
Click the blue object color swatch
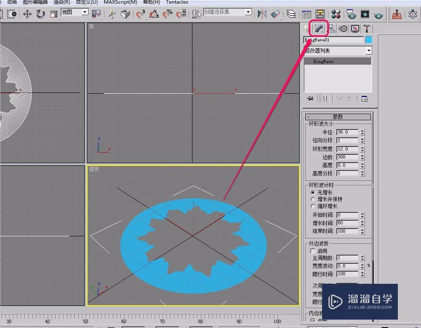pos(370,40)
